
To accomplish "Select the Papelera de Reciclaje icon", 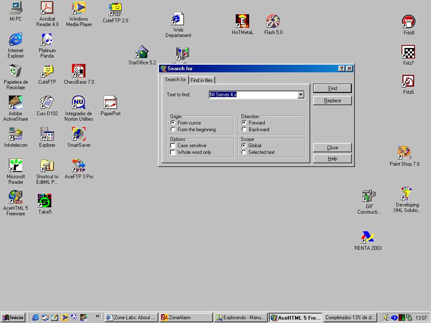I will (x=16, y=71).
